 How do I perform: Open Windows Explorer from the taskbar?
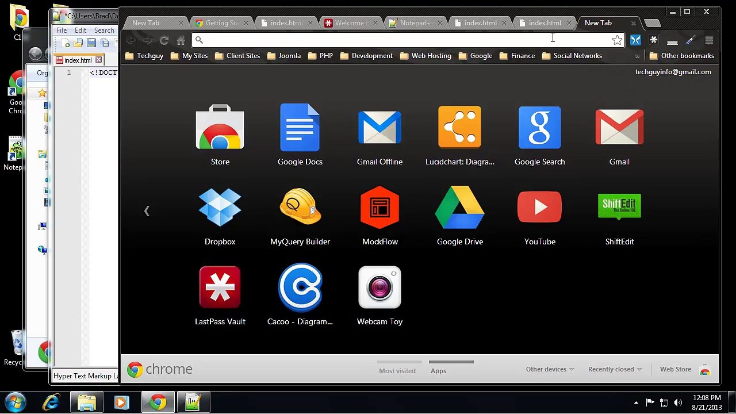pyautogui.click(x=86, y=402)
